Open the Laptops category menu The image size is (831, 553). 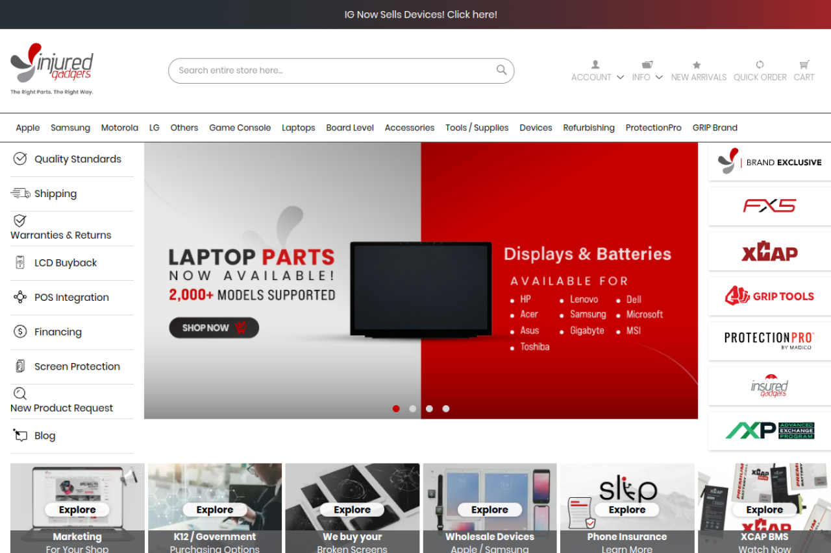coord(299,128)
